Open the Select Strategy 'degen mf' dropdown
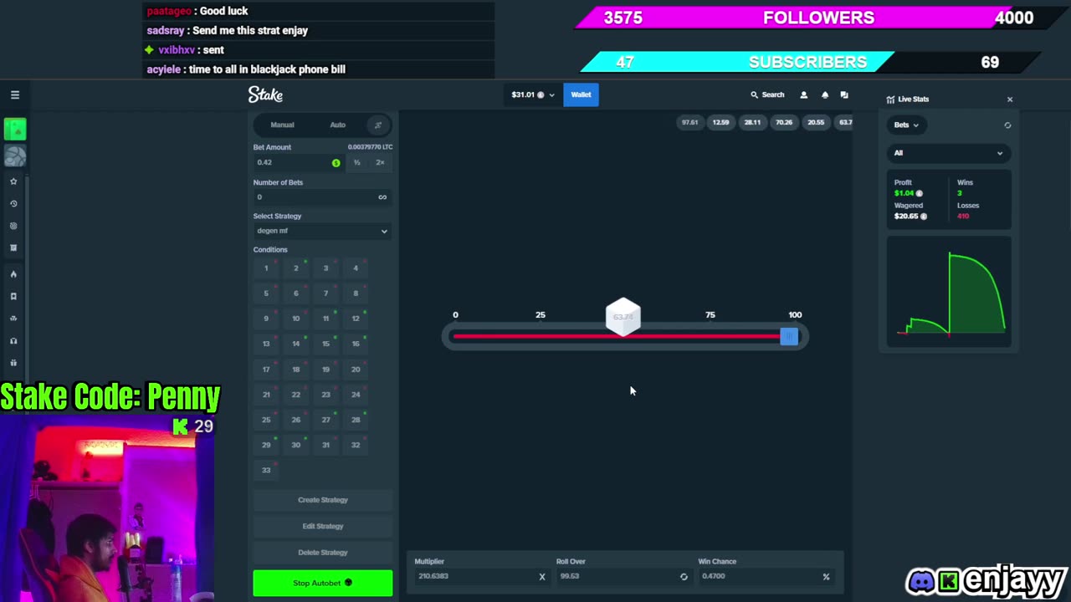Image resolution: width=1071 pixels, height=602 pixels. (x=322, y=231)
